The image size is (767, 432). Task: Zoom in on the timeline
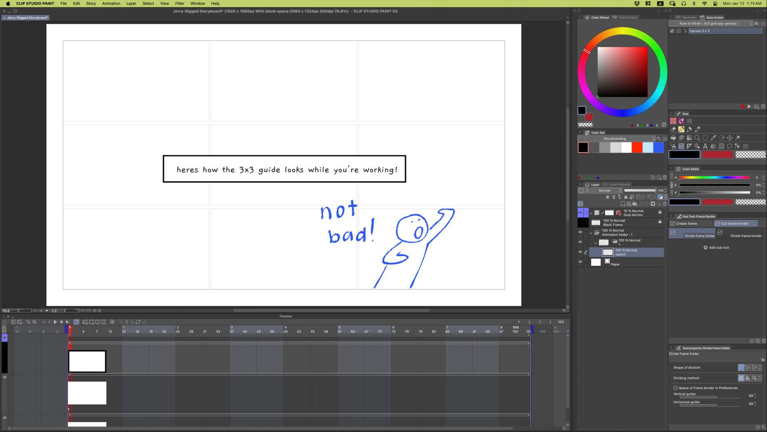point(35,322)
